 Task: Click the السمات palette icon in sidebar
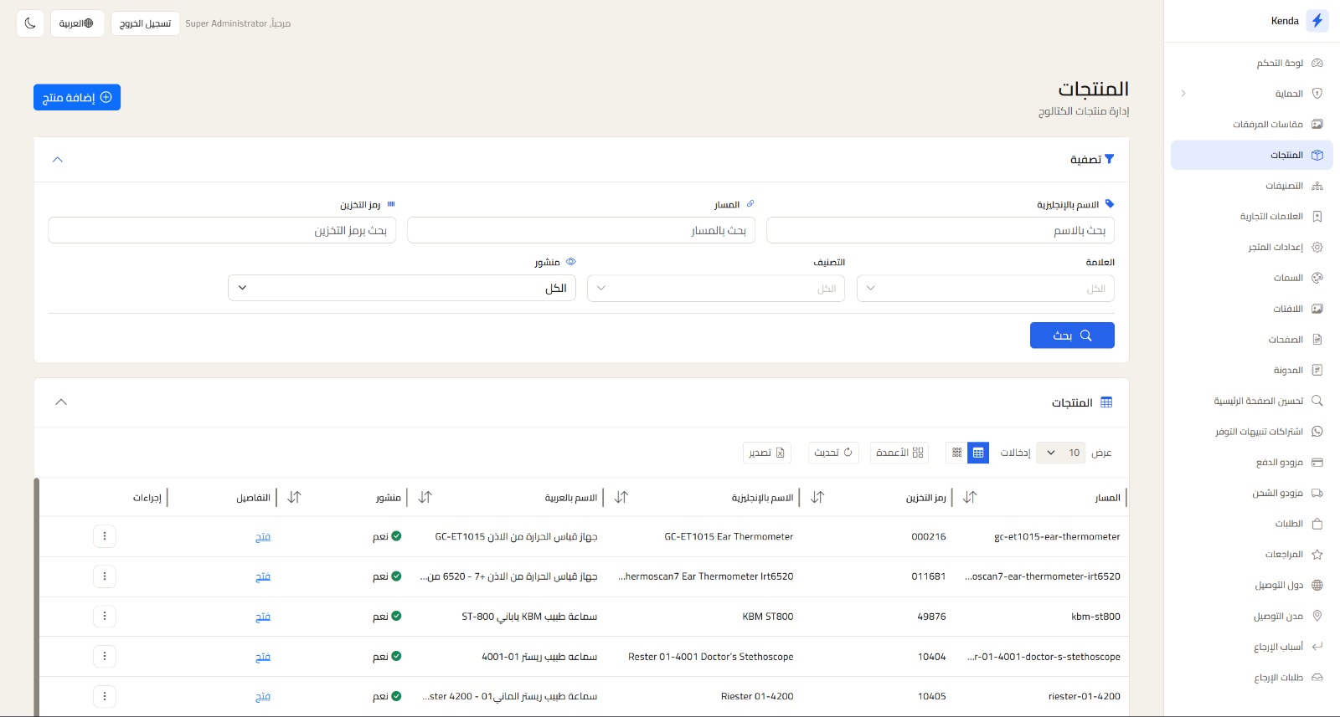(1317, 278)
